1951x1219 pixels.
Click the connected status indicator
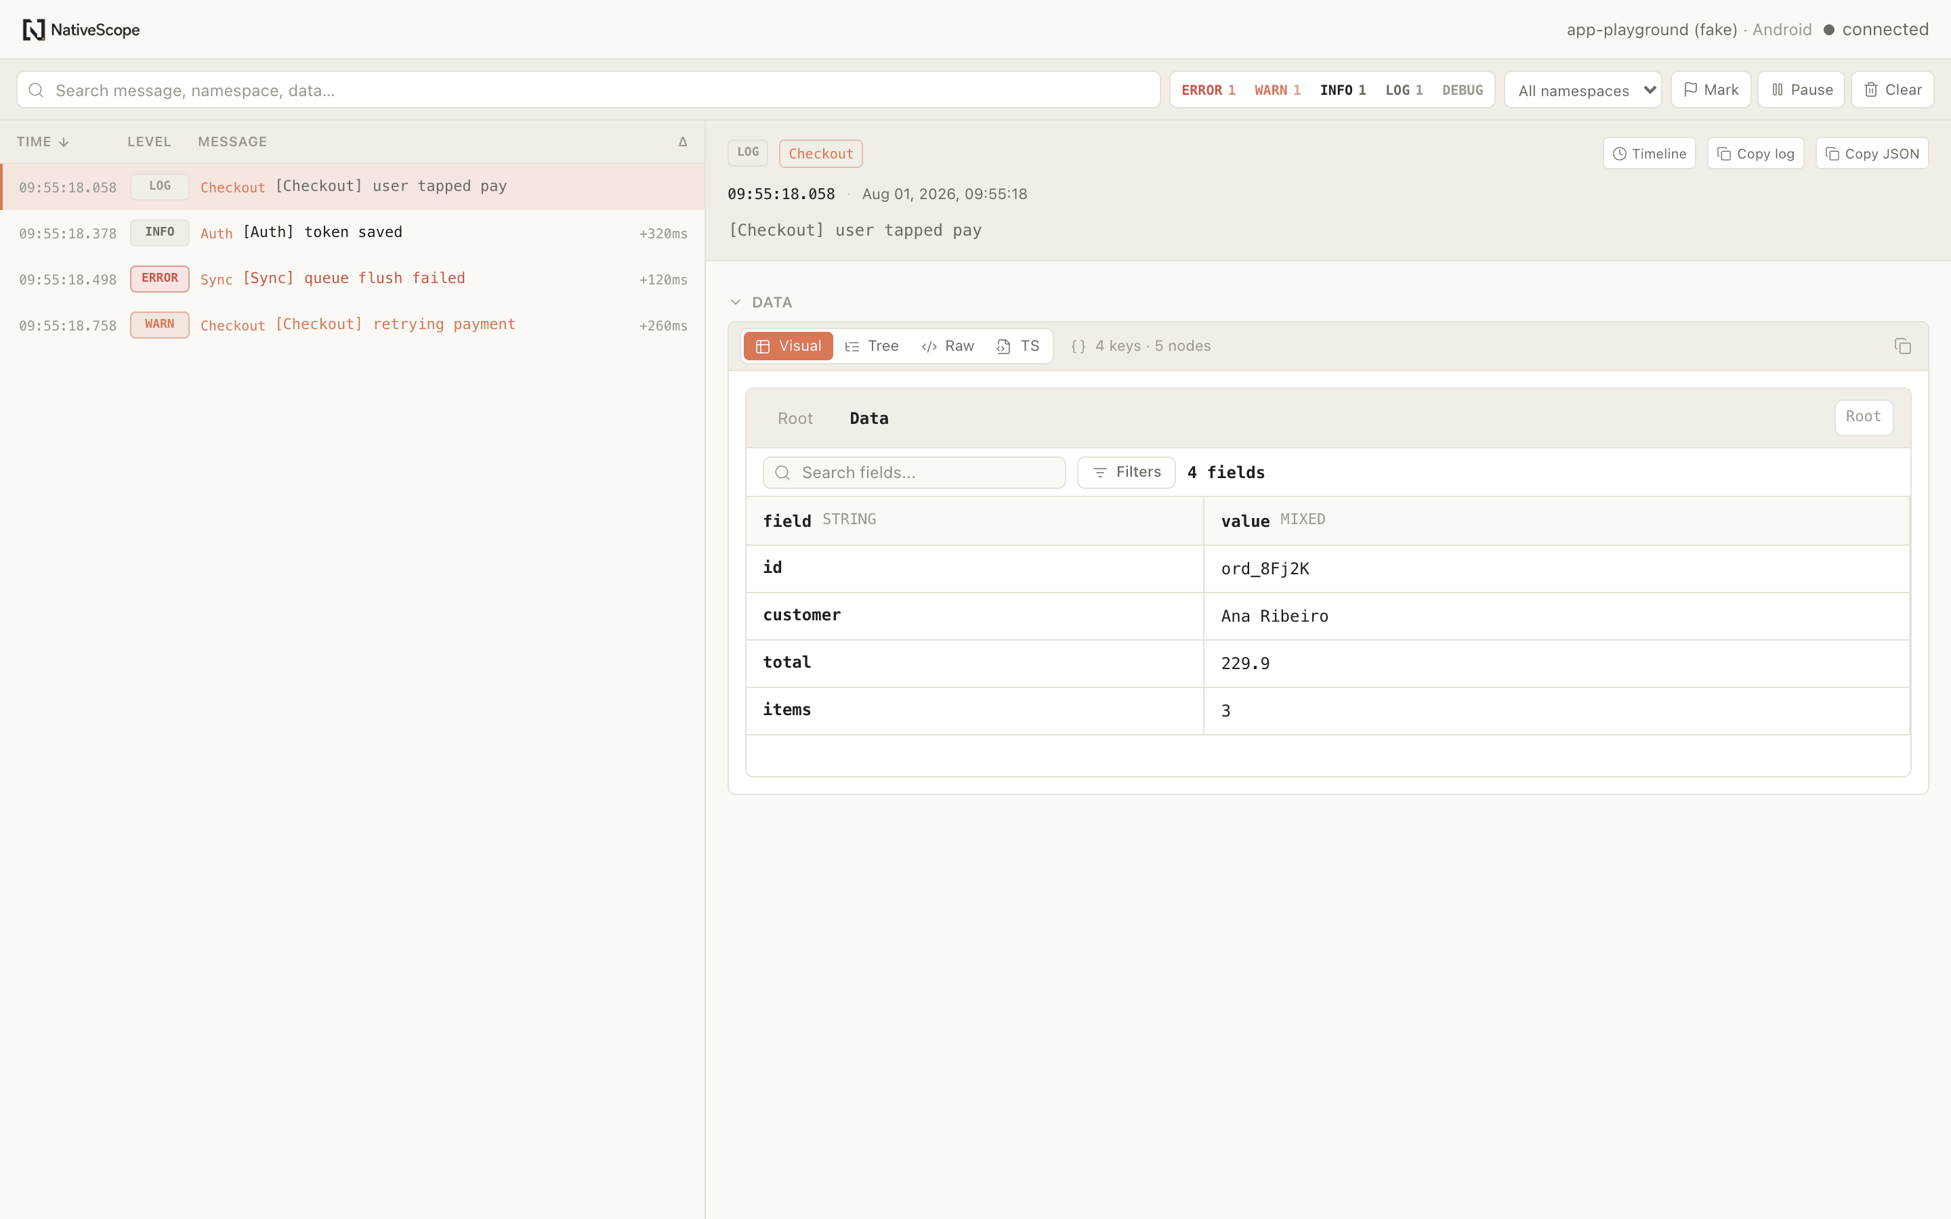[1876, 30]
